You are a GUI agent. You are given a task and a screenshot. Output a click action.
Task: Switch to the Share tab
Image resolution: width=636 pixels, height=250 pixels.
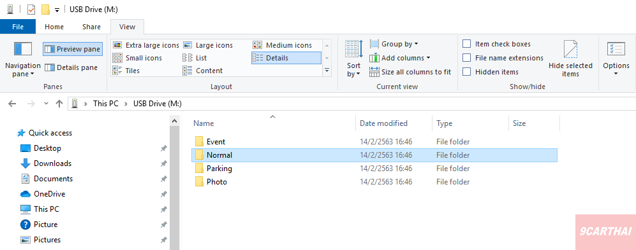click(91, 27)
